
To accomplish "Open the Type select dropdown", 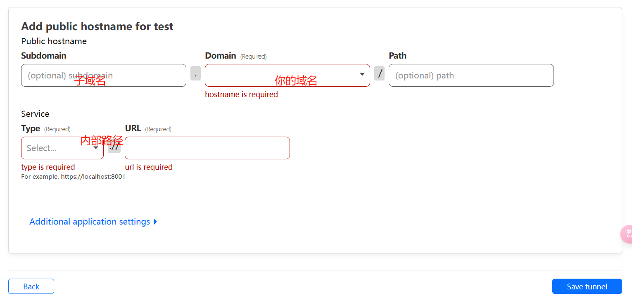I will (x=62, y=148).
